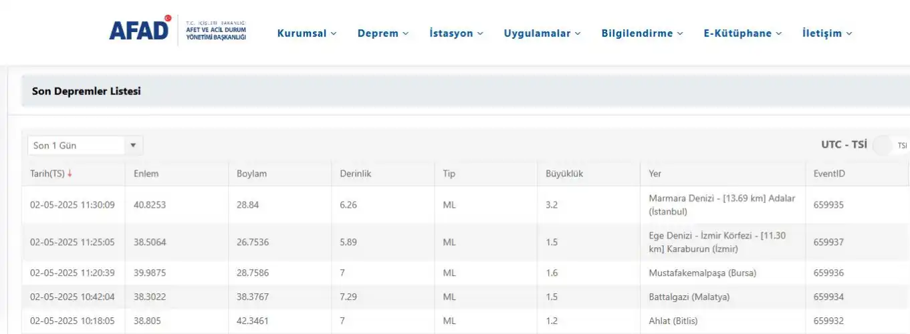Open the Son 1 Gün dropdown

pyautogui.click(x=84, y=146)
